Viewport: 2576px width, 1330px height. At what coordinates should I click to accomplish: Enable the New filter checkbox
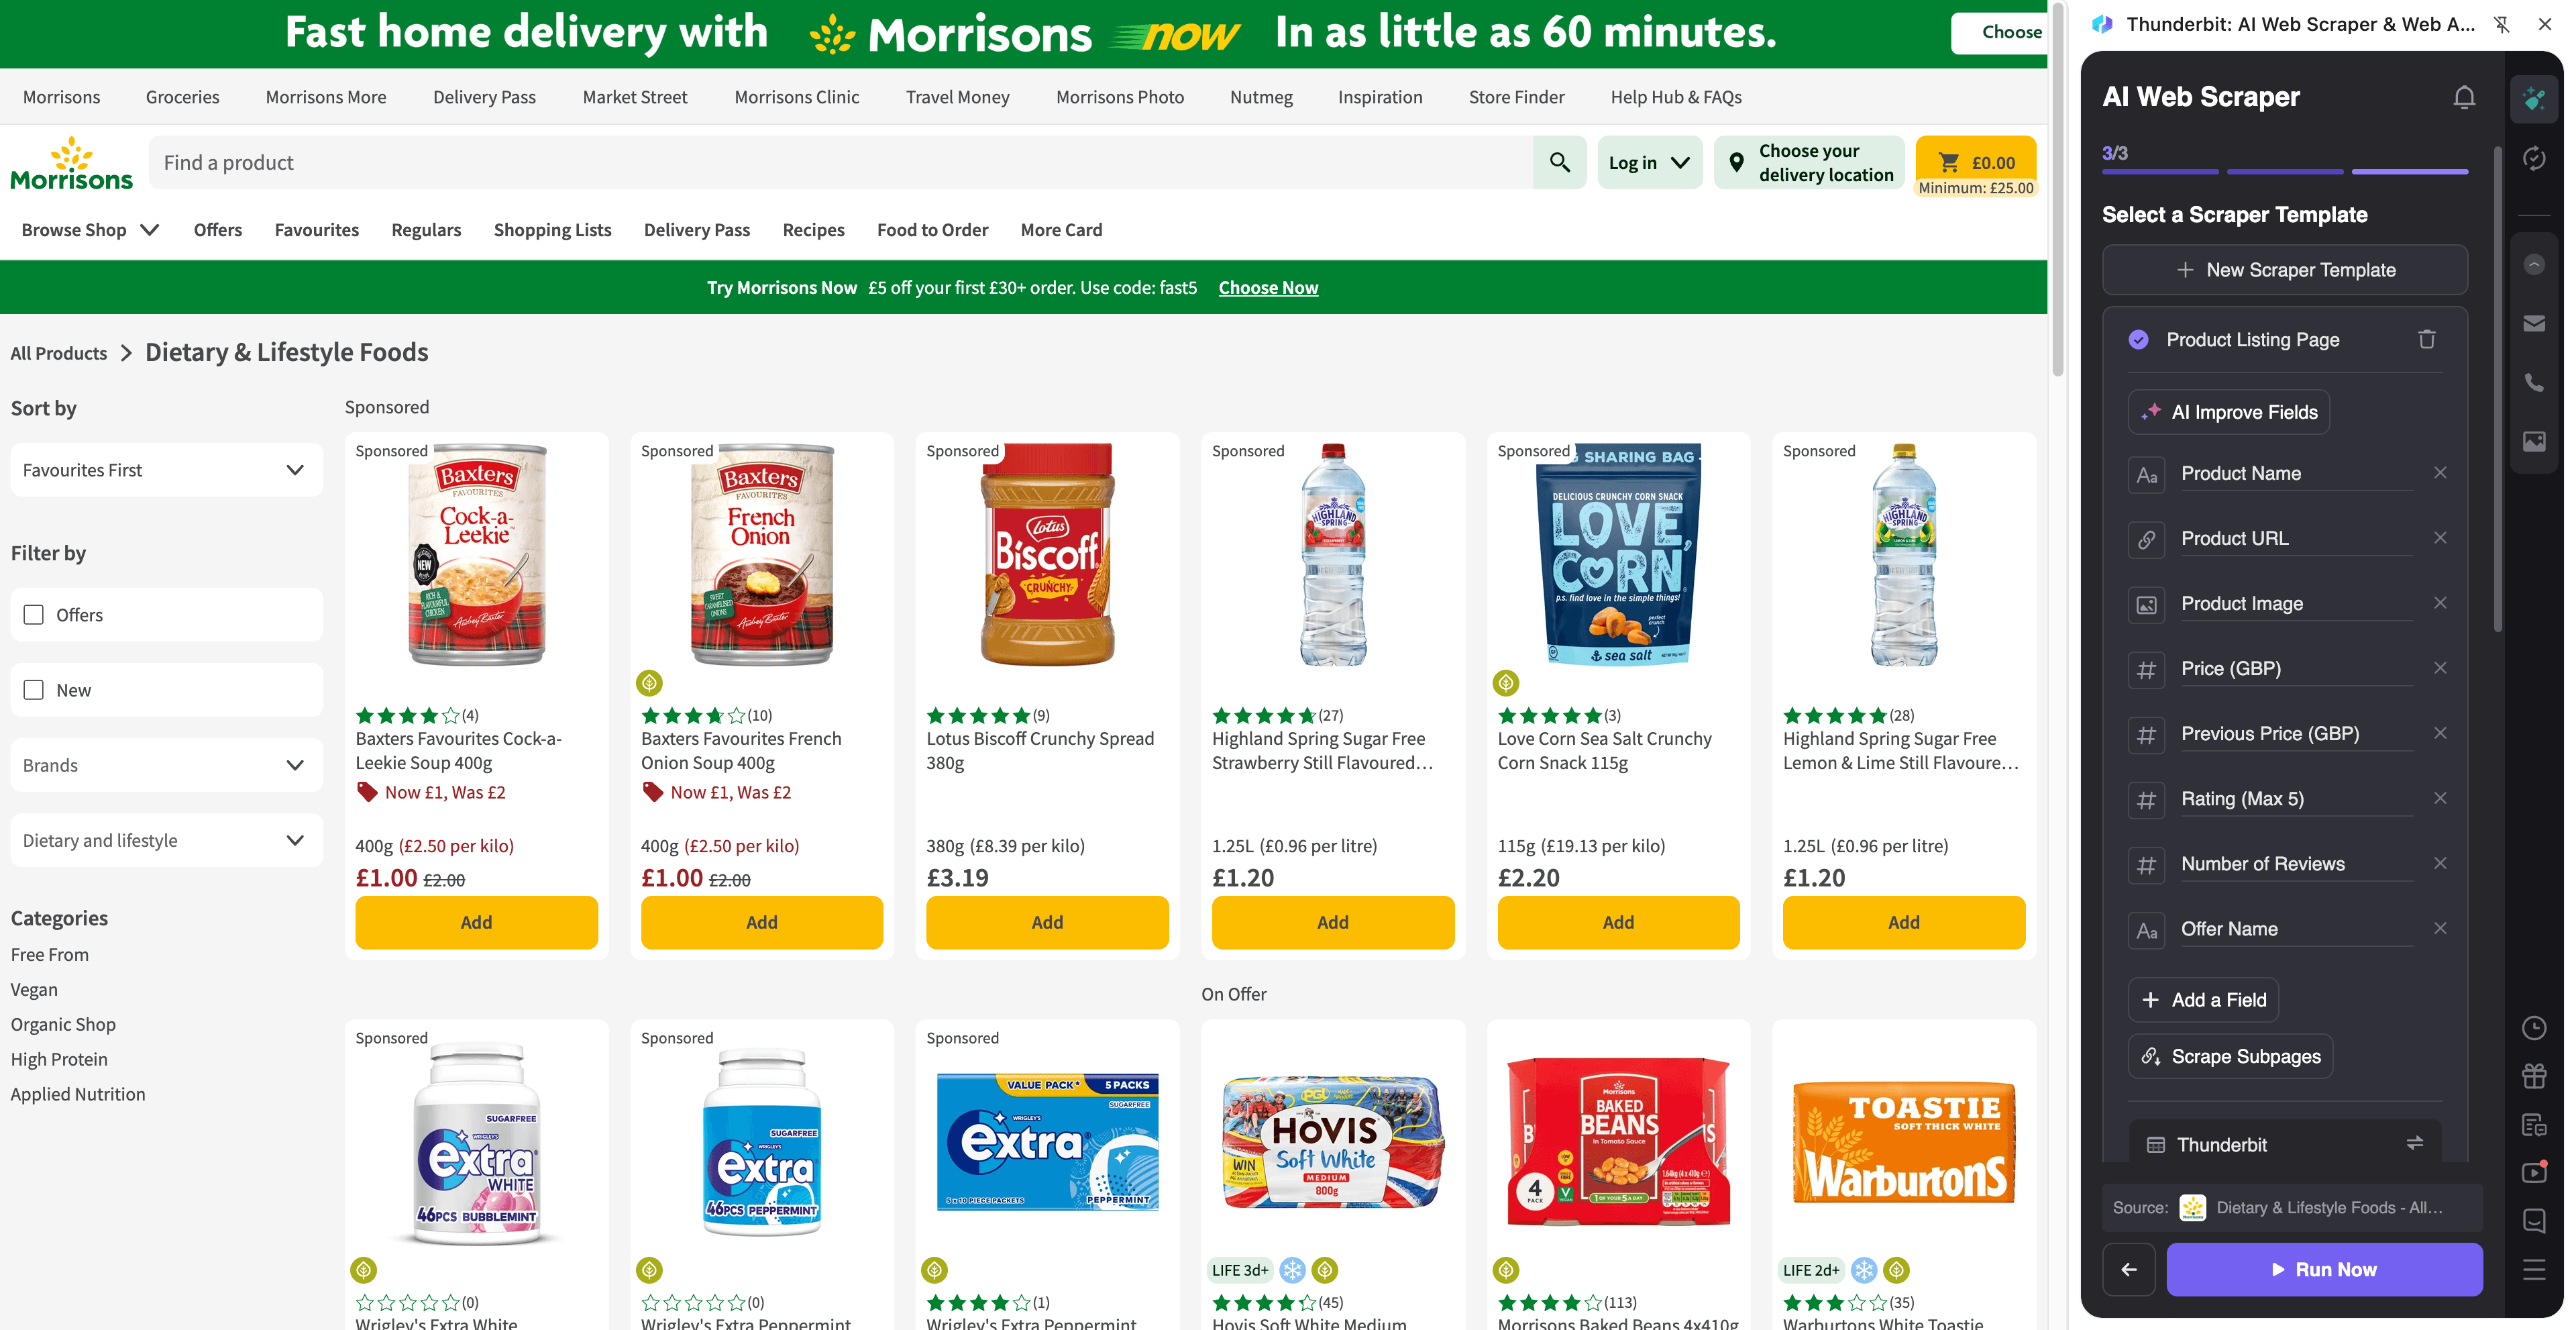pos(34,689)
